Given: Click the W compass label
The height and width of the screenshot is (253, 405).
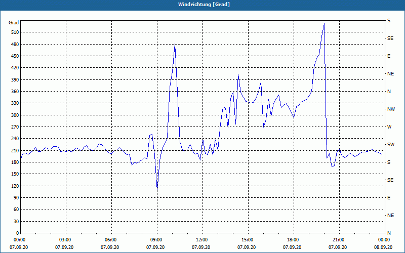Looking at the screenshot, I should [x=389, y=127].
